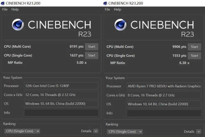Click the '6.38 x' MP Ratio value
The height and width of the screenshot is (137, 205).
(184, 63)
